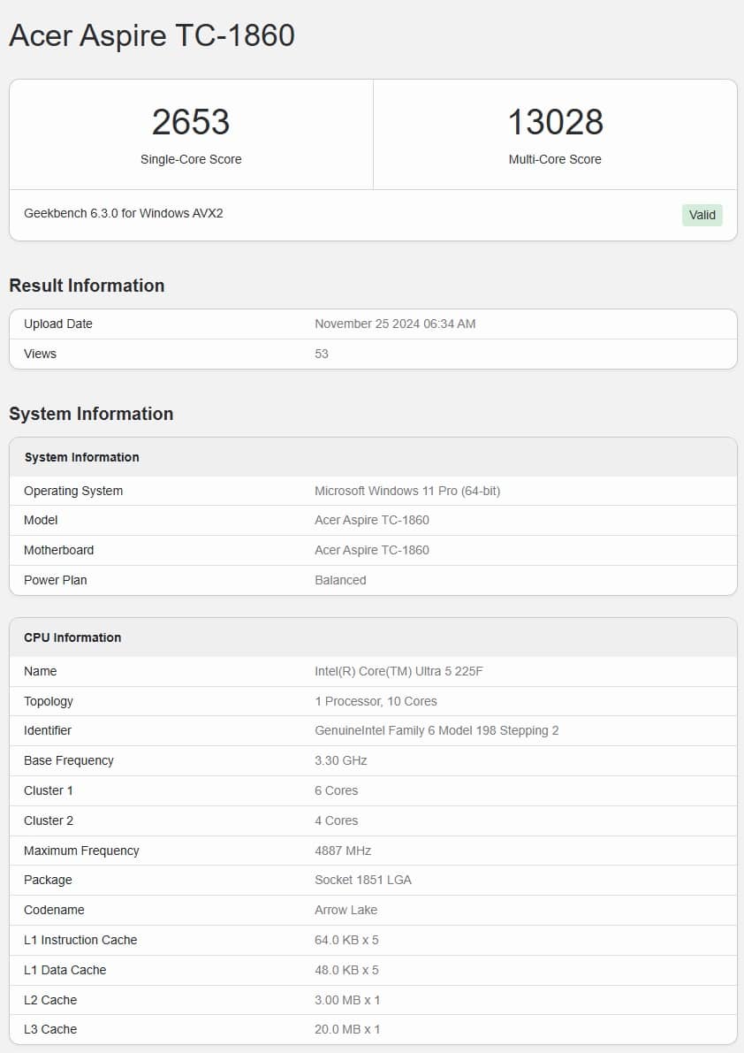Click the Identifier label
744x1053 pixels.
(47, 730)
